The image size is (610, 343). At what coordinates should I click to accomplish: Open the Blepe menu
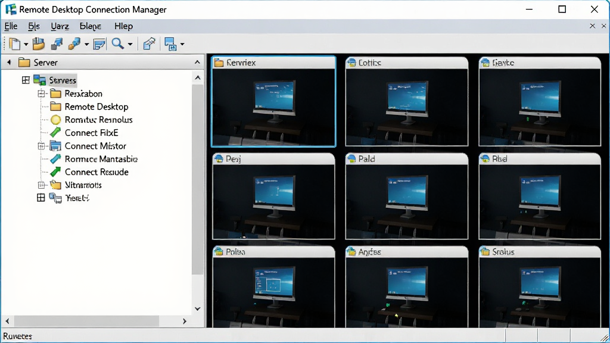click(x=91, y=26)
